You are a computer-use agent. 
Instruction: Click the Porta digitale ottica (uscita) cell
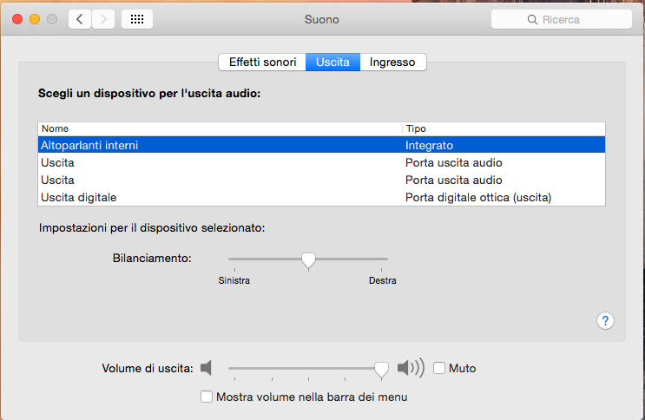tap(478, 198)
